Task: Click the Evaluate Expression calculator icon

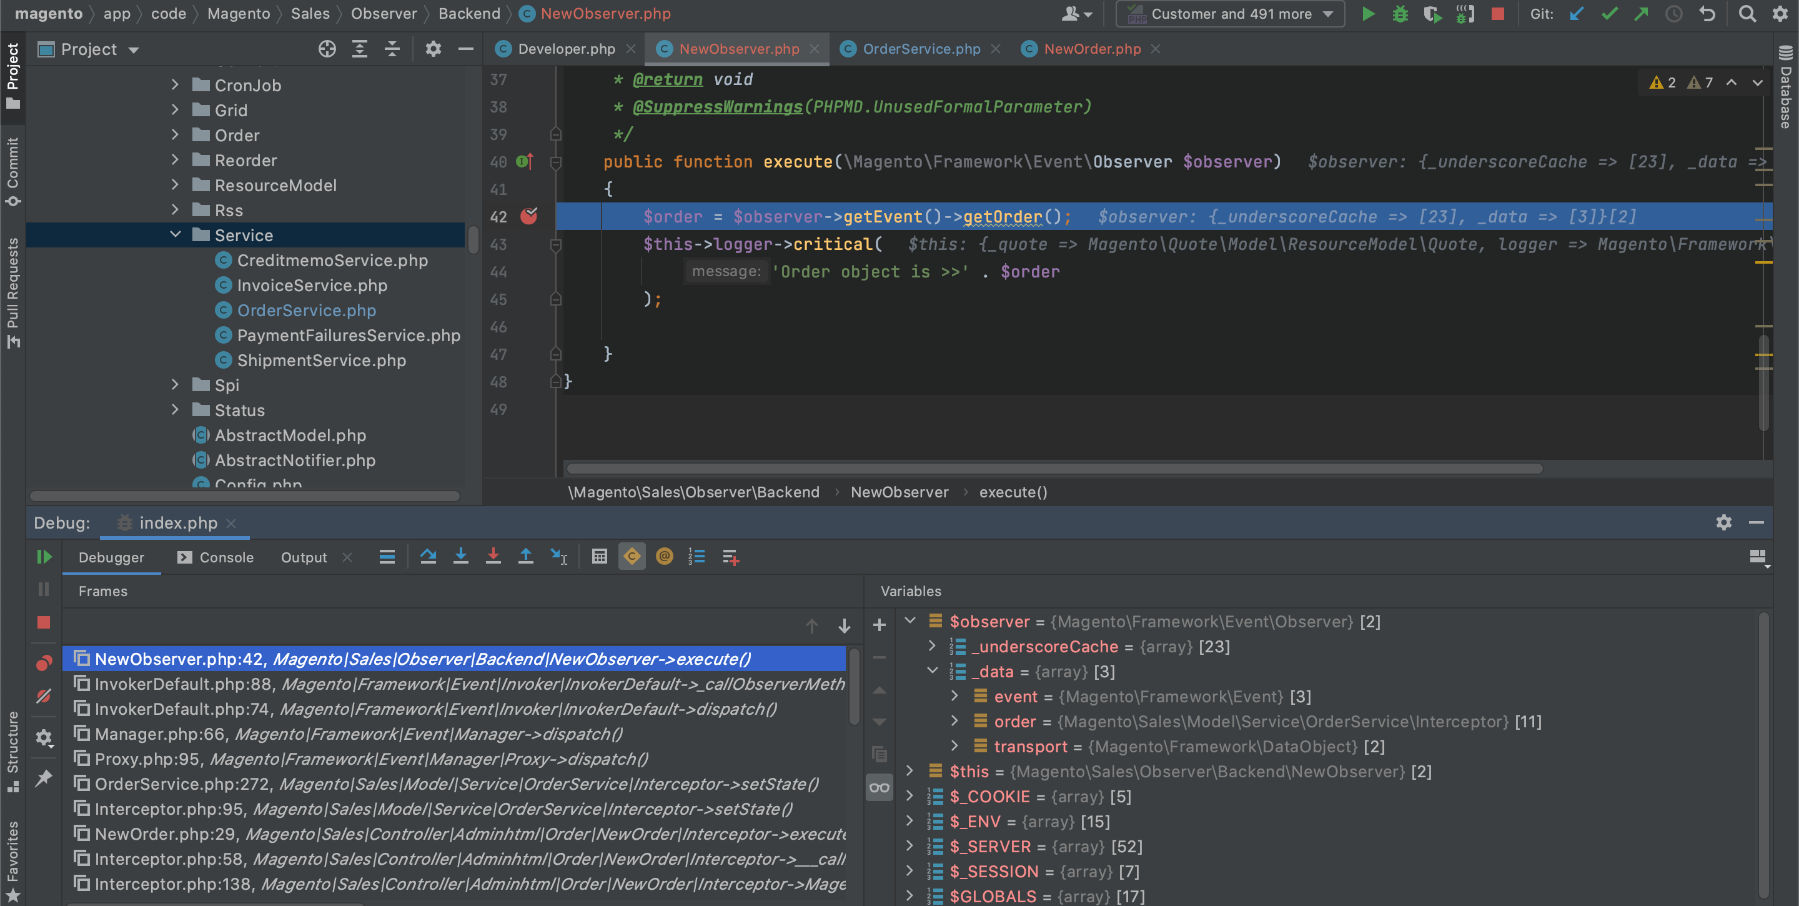Action: click(599, 557)
